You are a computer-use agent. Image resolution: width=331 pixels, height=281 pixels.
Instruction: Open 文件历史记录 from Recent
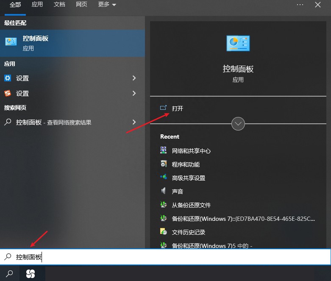189,232
